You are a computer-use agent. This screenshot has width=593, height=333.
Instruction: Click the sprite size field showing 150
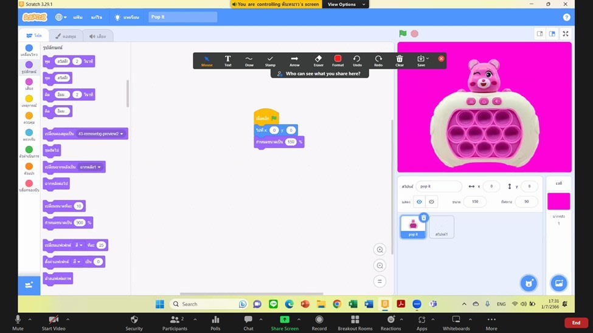click(474, 202)
